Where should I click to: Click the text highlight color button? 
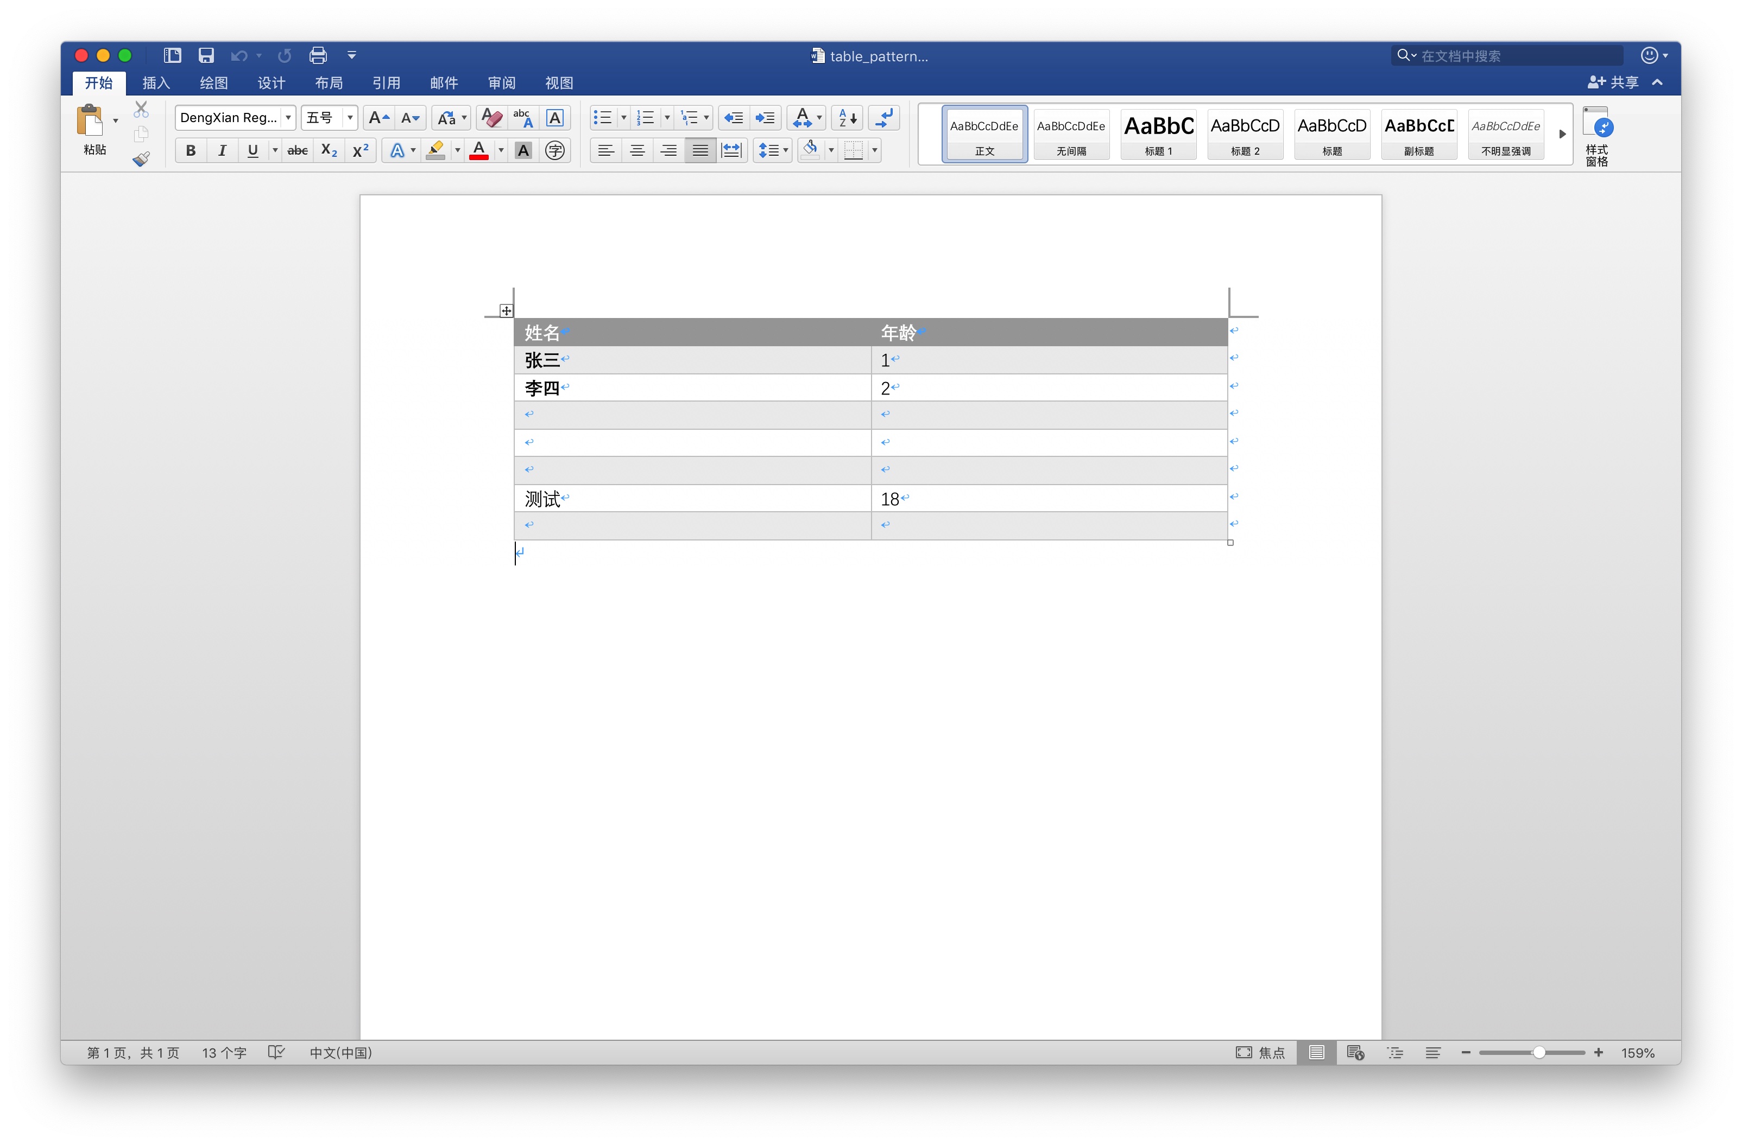(435, 151)
